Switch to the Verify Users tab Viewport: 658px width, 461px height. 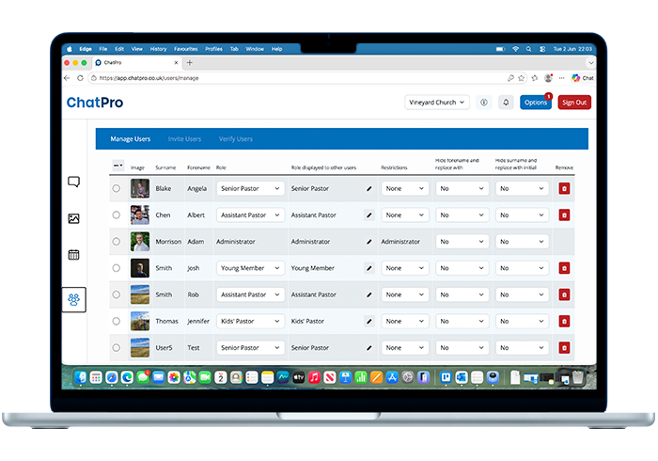(x=236, y=139)
